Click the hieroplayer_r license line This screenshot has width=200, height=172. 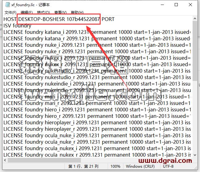click(97, 129)
